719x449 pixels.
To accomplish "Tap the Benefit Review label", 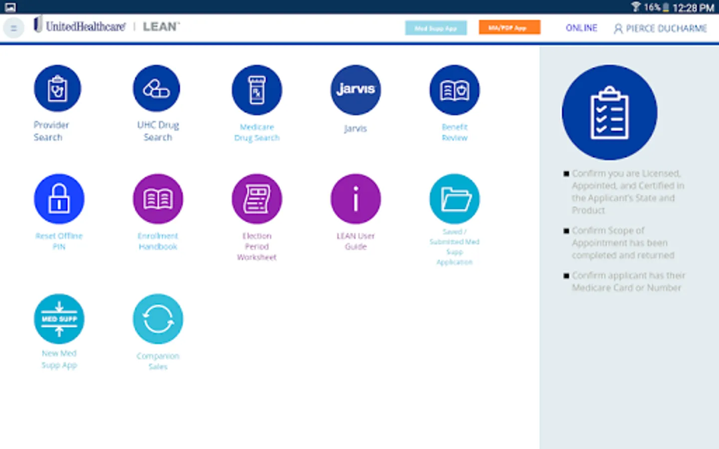I will (x=454, y=132).
